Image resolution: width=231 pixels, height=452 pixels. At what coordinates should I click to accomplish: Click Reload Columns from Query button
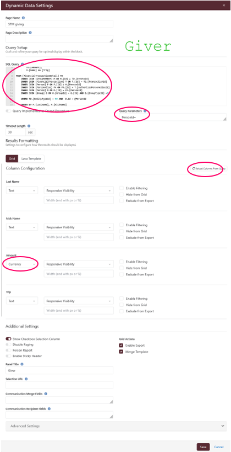[x=209, y=168]
